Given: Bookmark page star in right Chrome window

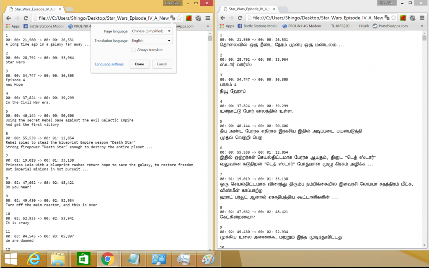Looking at the screenshot, I should pyautogui.click(x=393, y=18).
